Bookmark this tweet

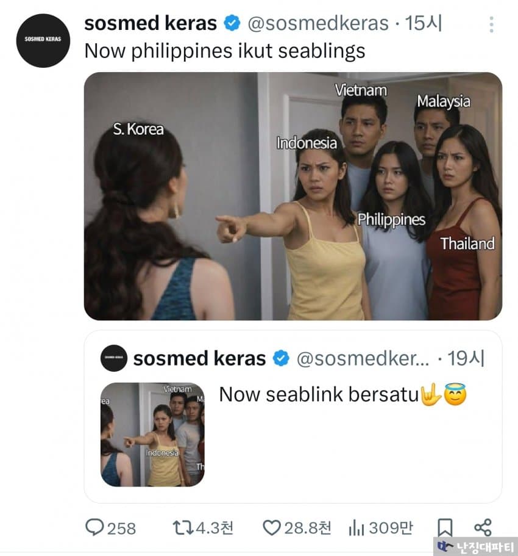coord(445,527)
